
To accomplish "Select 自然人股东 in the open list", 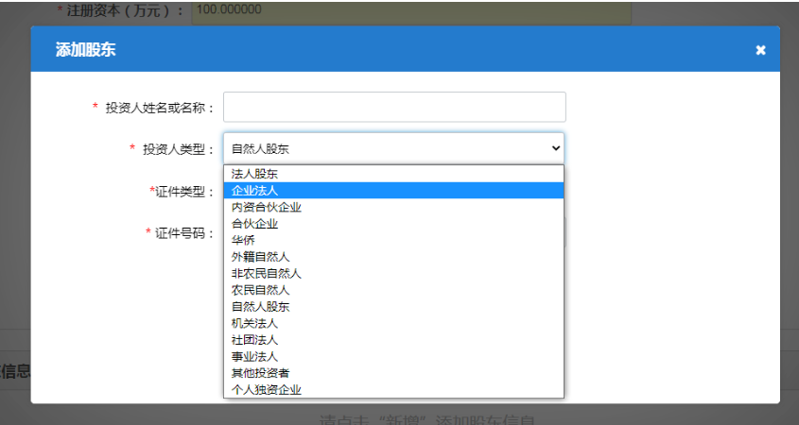I will [260, 306].
